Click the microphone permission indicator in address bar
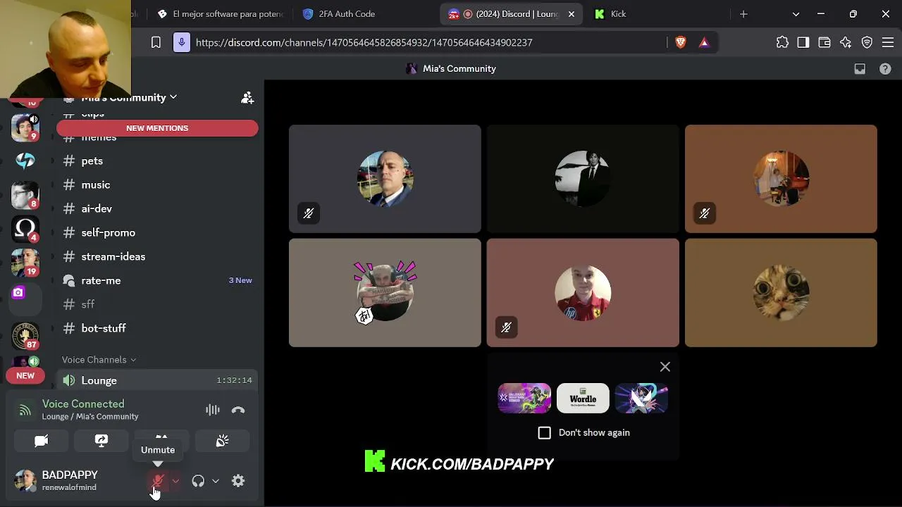Image resolution: width=902 pixels, height=507 pixels. [182, 42]
